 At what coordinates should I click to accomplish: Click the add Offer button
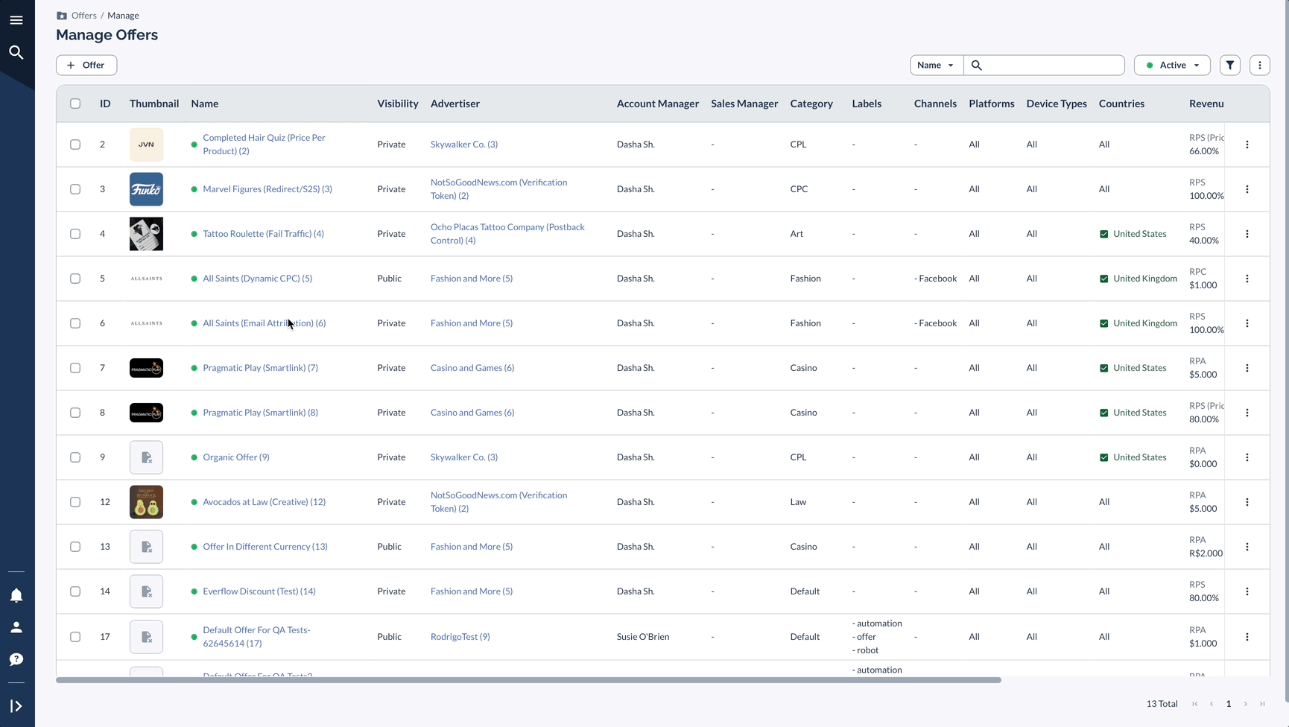click(x=86, y=65)
